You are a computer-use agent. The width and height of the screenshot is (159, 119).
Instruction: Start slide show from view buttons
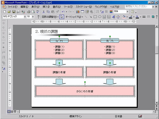tap(15, 111)
